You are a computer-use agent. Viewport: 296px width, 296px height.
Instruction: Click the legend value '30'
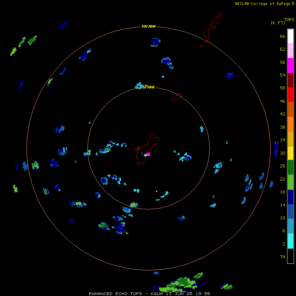point(283,153)
